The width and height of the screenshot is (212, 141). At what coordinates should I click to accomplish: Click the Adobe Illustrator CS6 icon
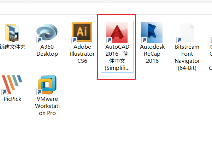click(x=82, y=32)
